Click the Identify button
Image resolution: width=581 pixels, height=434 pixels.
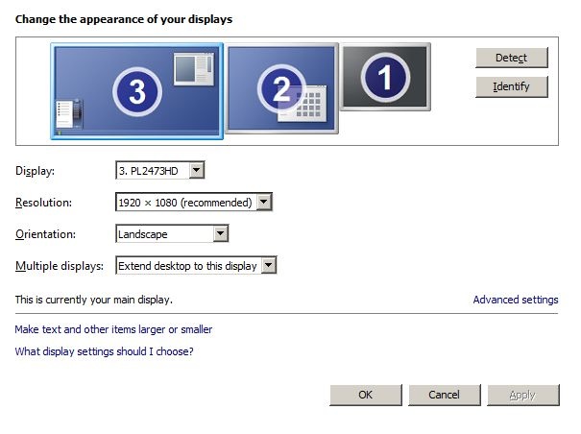(x=511, y=86)
